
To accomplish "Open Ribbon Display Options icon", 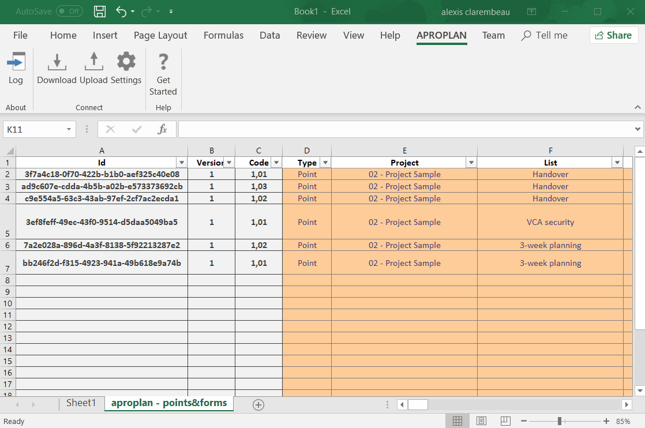I will click(531, 12).
